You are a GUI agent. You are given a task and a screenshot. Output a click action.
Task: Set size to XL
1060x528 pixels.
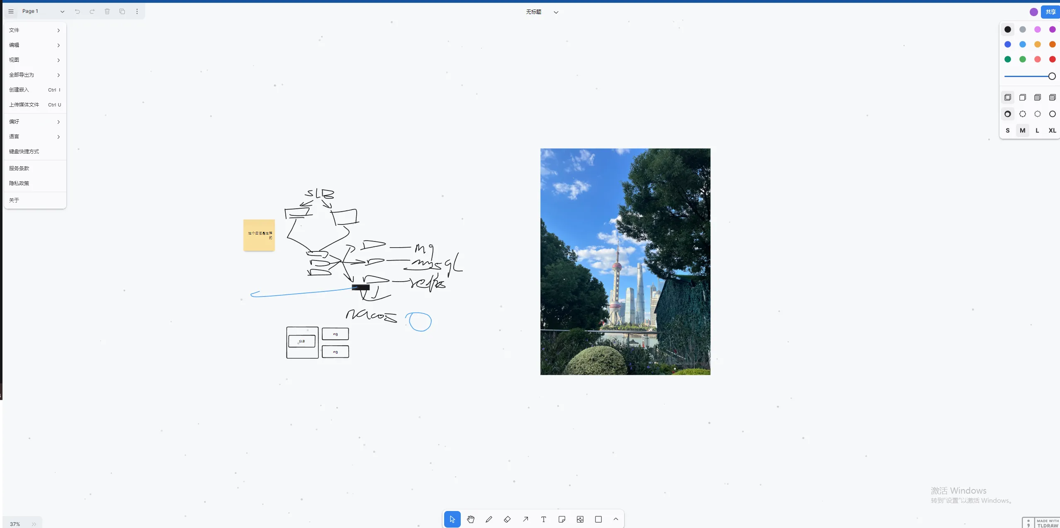(x=1052, y=130)
